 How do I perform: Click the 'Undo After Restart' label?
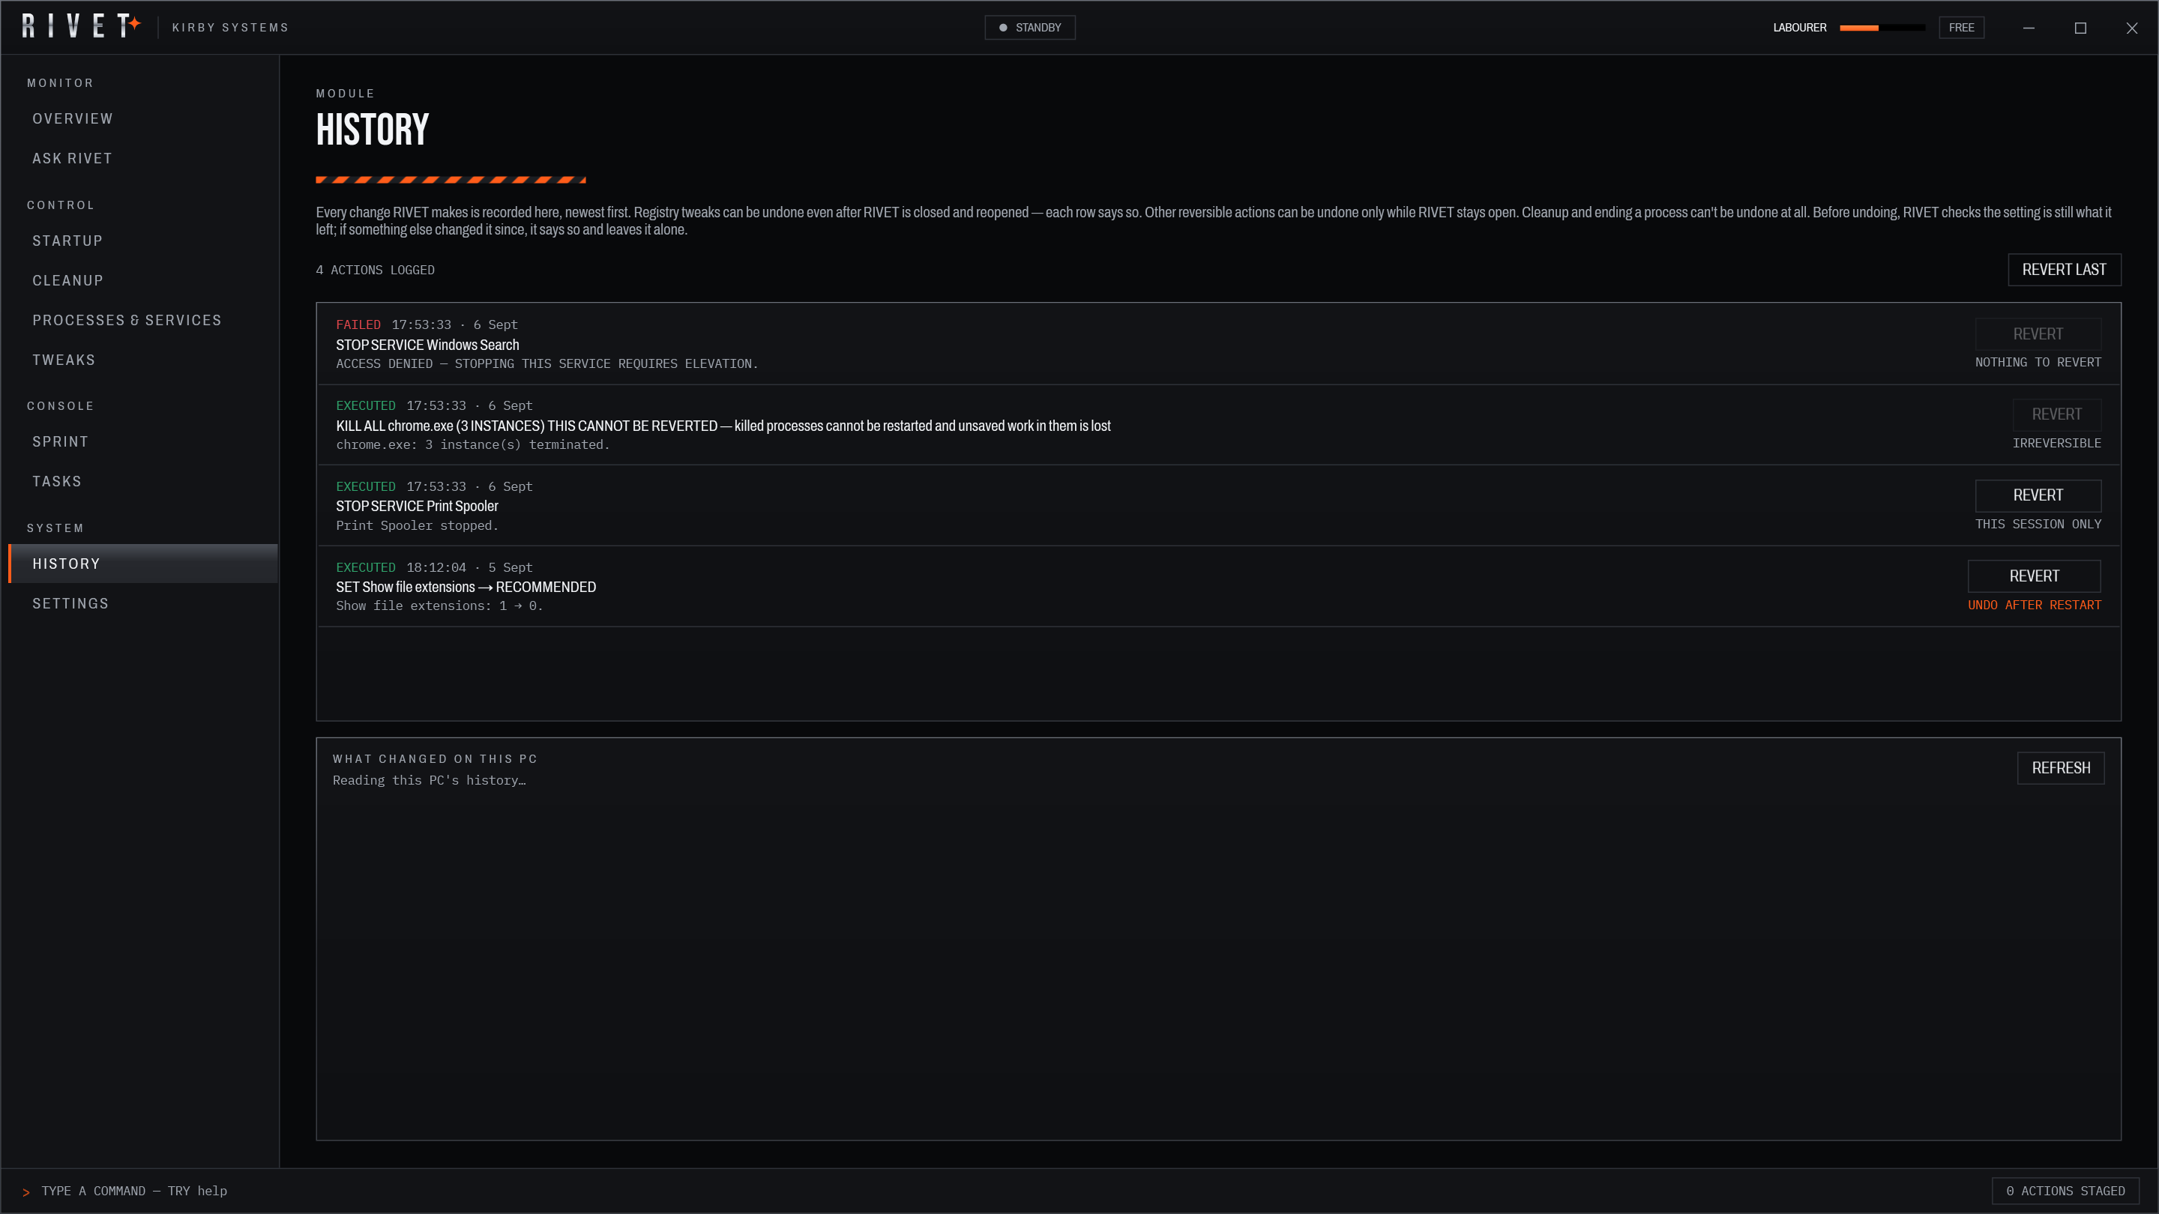(2034, 605)
